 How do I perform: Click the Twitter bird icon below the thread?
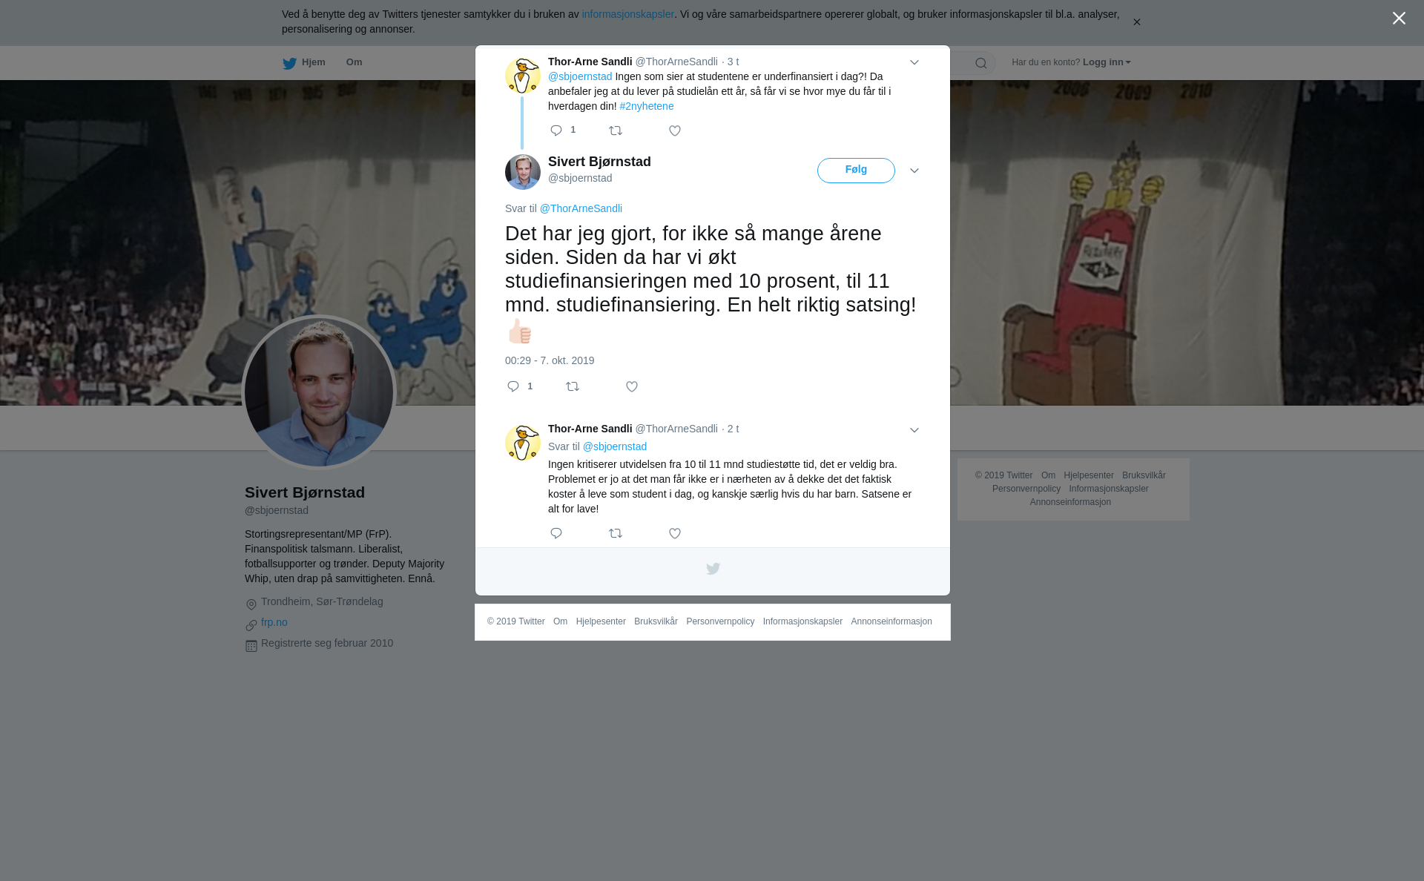point(713,569)
